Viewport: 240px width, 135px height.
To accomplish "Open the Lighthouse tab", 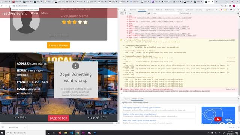I will coord(210,10).
